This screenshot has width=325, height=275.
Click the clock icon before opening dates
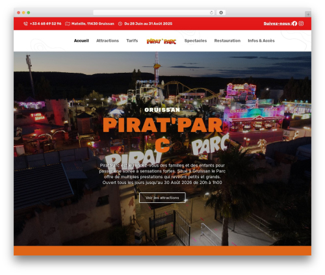[120, 23]
